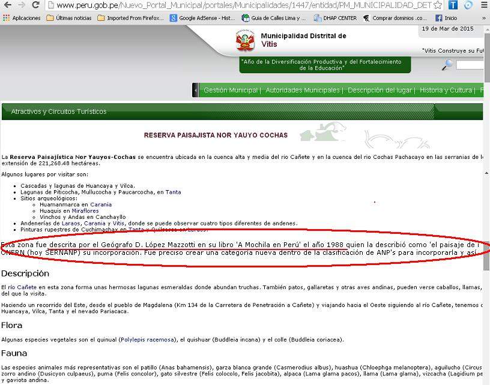This screenshot has height=385, width=490.
Task: Open the Gestión Municipal menu
Action: coord(231,90)
